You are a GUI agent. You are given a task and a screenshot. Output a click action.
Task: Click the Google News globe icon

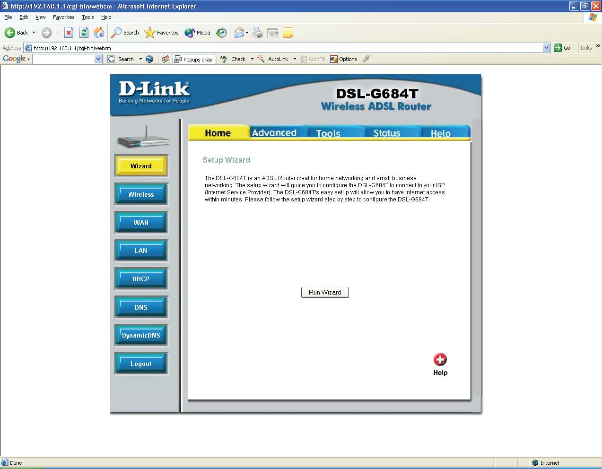149,59
